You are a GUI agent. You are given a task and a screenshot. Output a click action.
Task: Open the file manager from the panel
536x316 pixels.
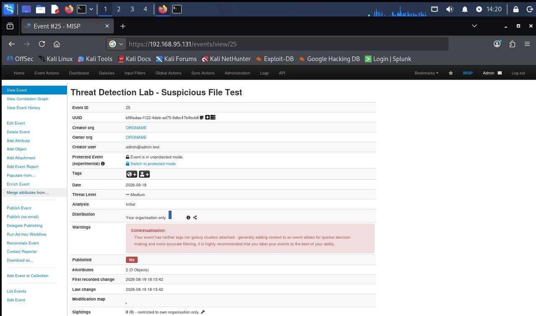coord(41,9)
